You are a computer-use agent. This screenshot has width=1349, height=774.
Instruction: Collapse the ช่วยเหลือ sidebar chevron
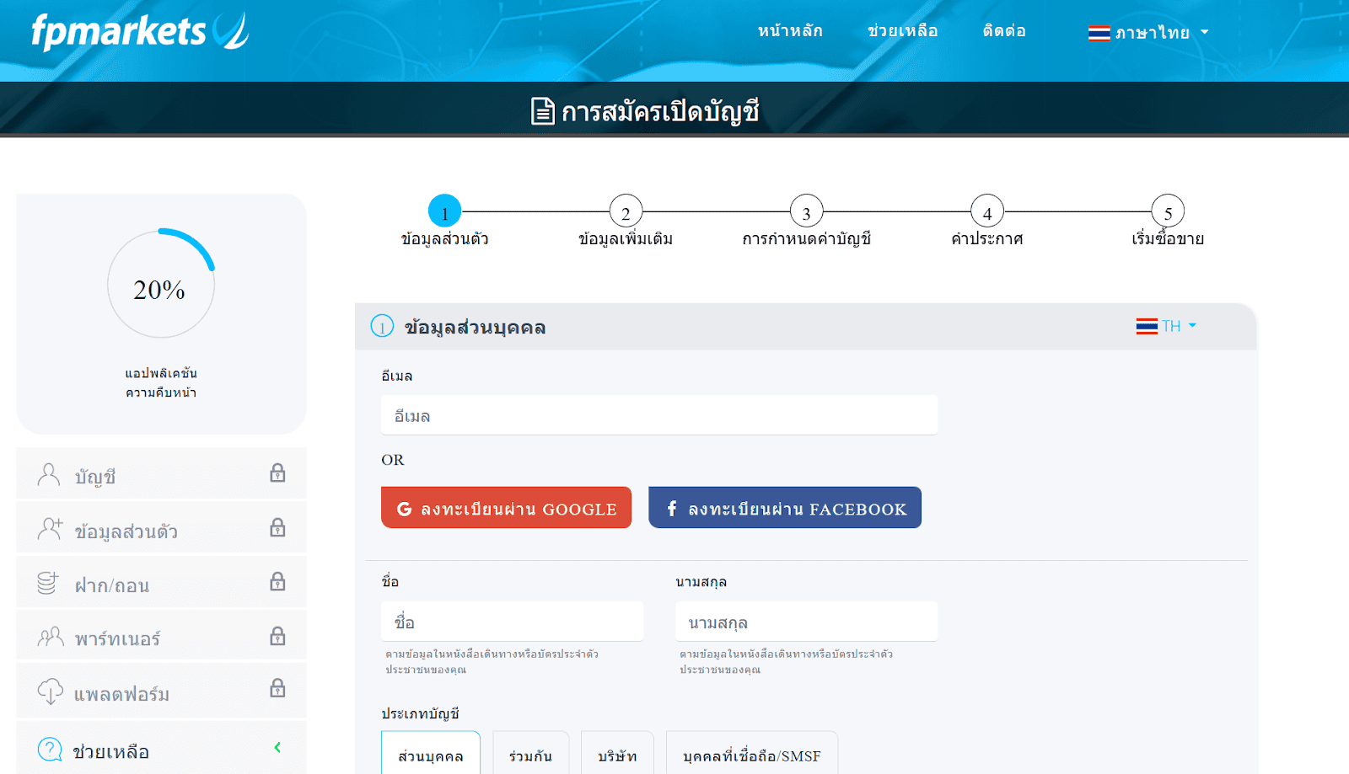pos(277,748)
